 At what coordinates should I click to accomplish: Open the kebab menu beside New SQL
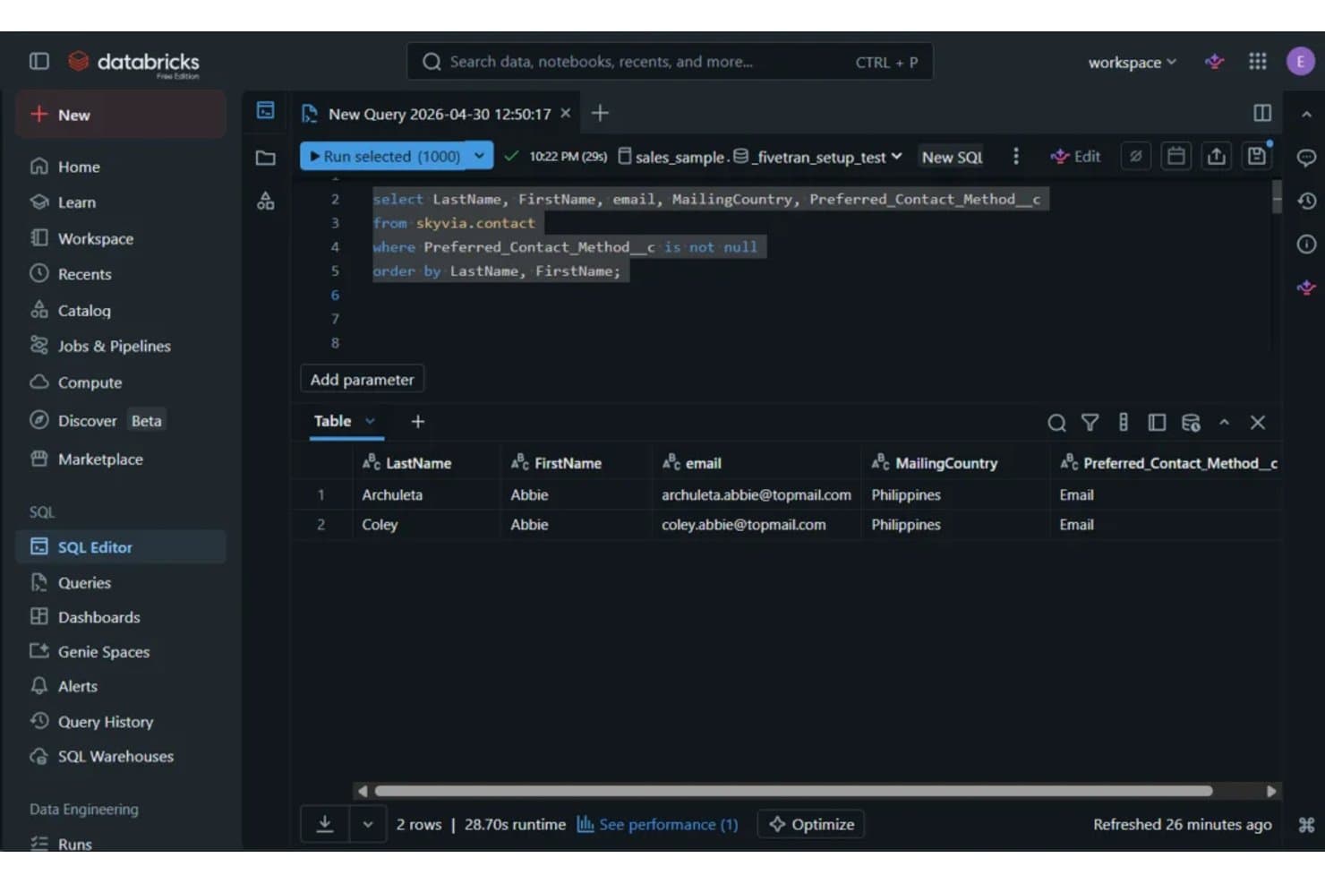pos(1015,156)
